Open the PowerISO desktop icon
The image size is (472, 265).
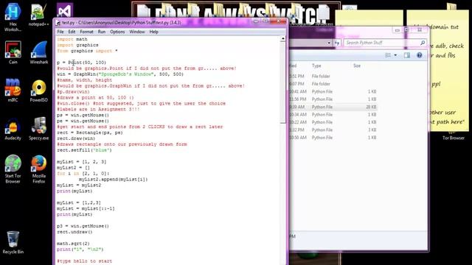point(39,90)
